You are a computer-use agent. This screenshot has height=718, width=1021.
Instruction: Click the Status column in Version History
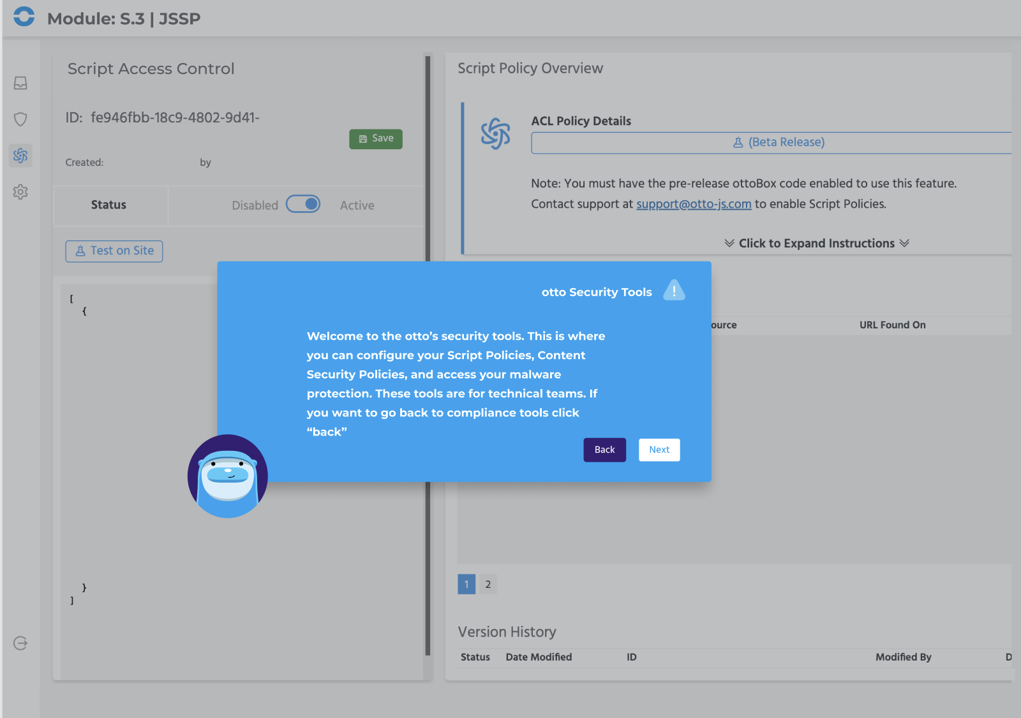(x=475, y=657)
